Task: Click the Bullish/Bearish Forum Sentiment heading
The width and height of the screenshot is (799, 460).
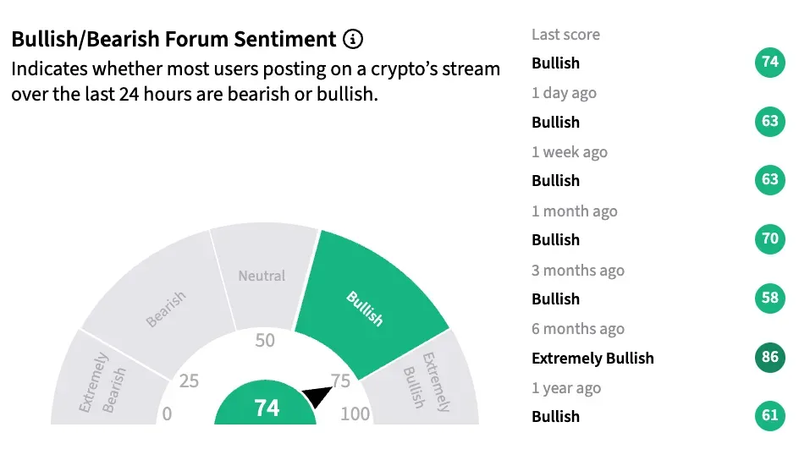Action: point(174,39)
